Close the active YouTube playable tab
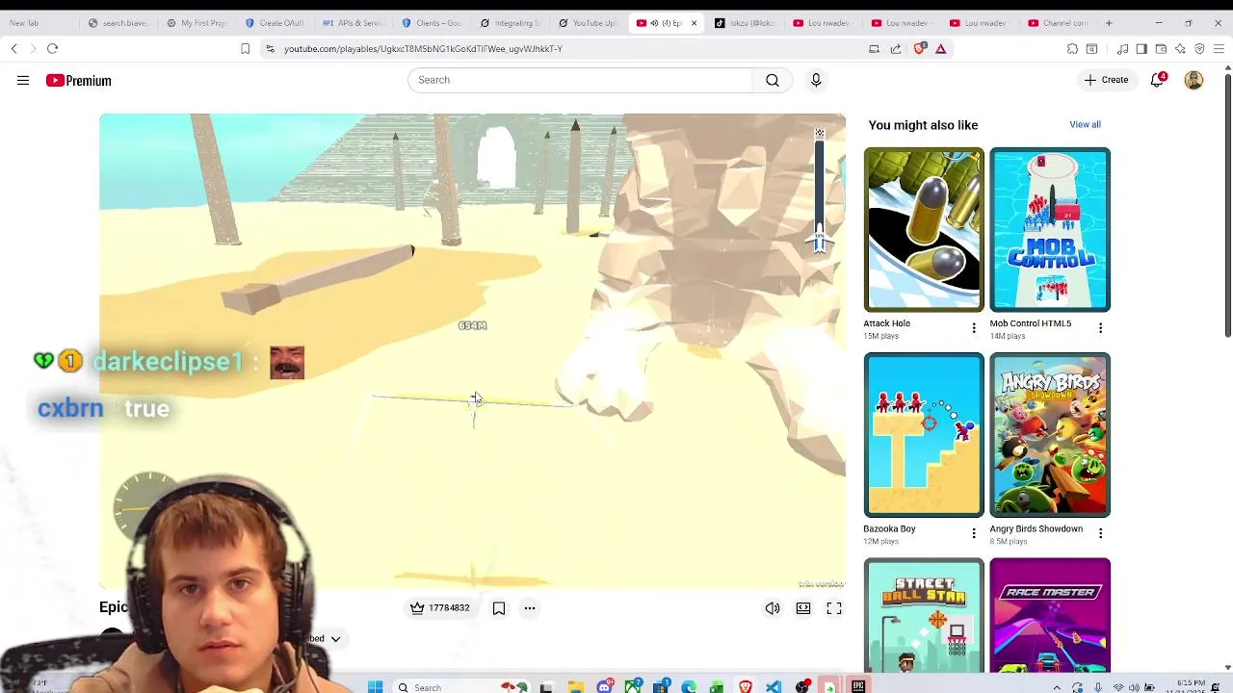The image size is (1233, 693). 694,23
